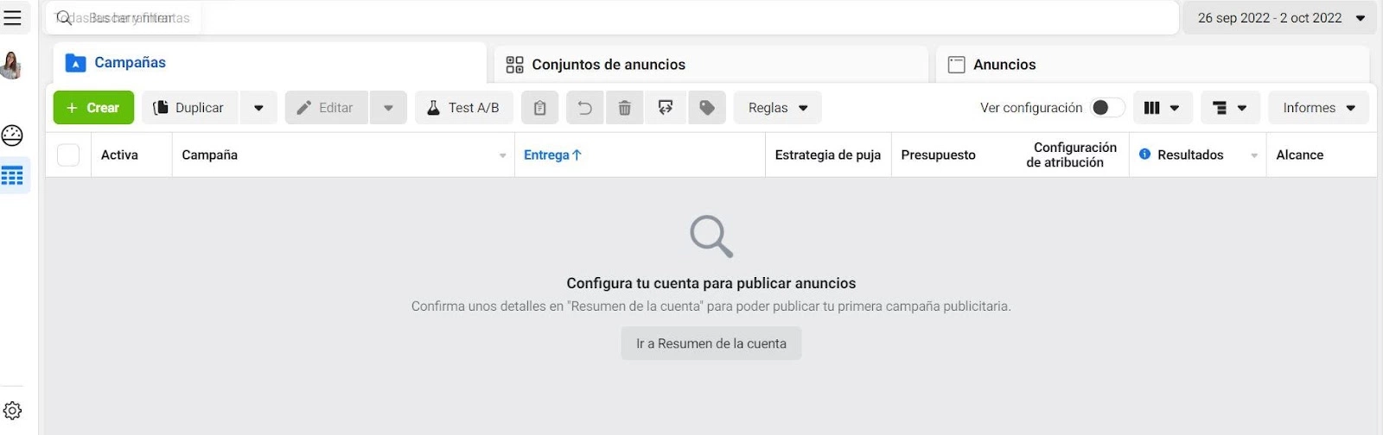Check the select-all checkbox in table header
1383x435 pixels.
[x=68, y=155]
